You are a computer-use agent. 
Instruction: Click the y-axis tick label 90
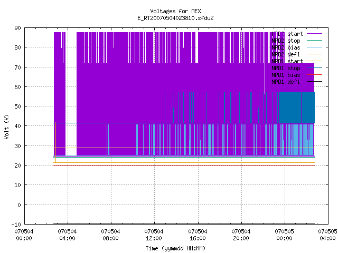click(x=17, y=28)
